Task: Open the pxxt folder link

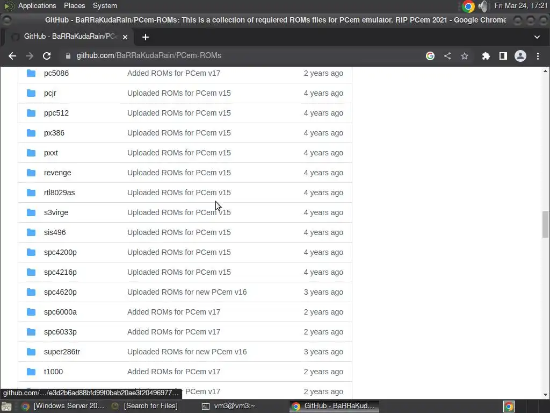Action: point(51,153)
